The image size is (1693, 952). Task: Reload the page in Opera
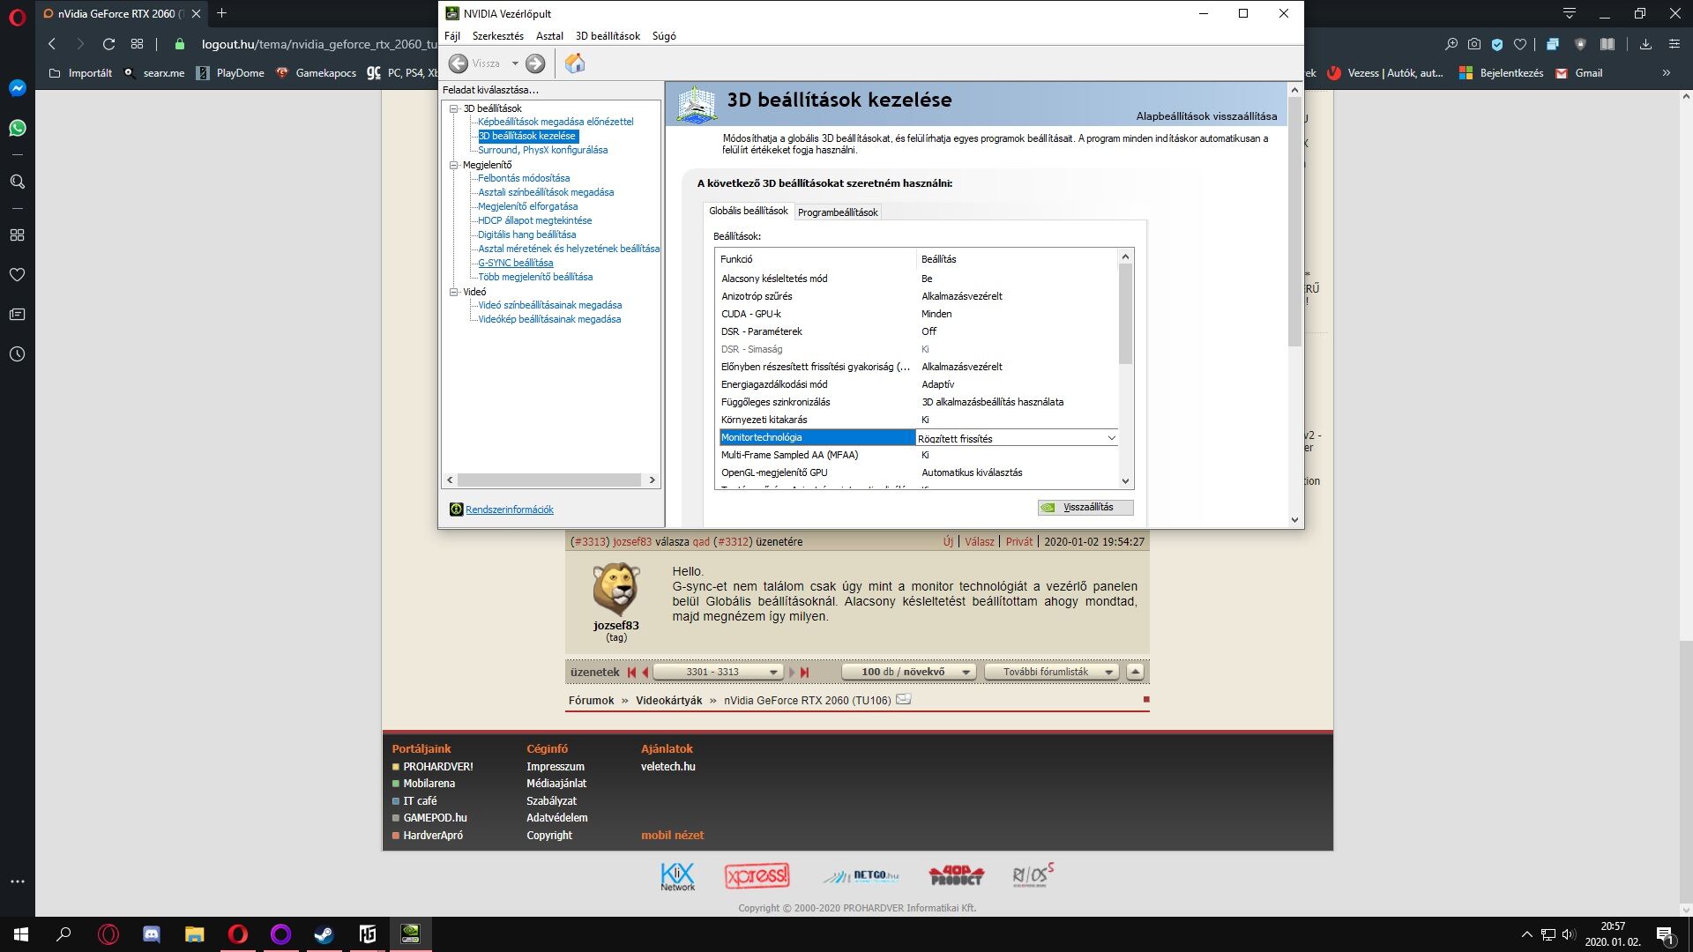click(x=108, y=44)
